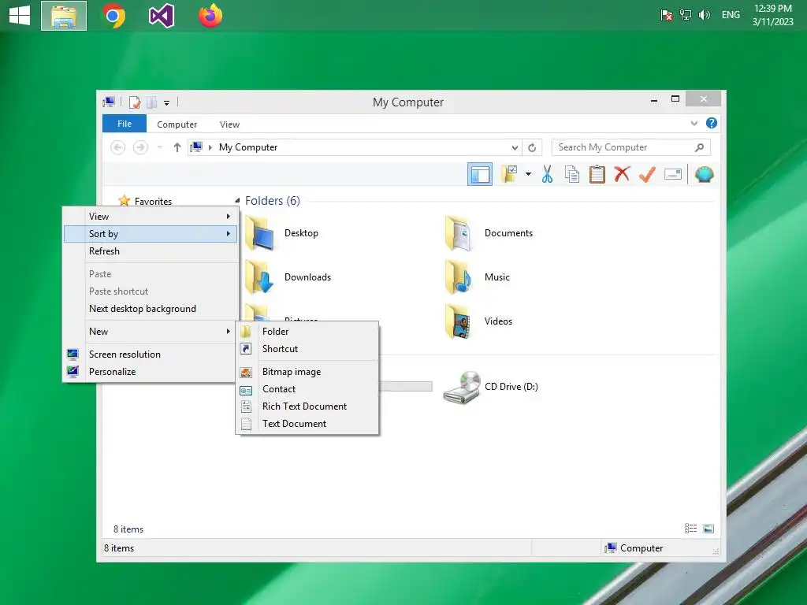Image resolution: width=807 pixels, height=605 pixels.
Task: Click the Copy pages icon in toolbar
Action: [572, 174]
